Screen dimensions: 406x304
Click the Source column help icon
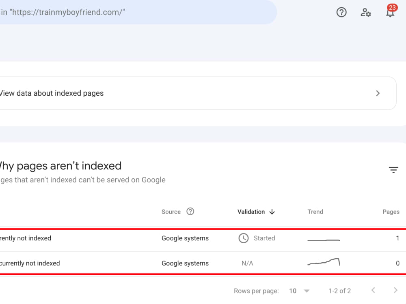(190, 211)
